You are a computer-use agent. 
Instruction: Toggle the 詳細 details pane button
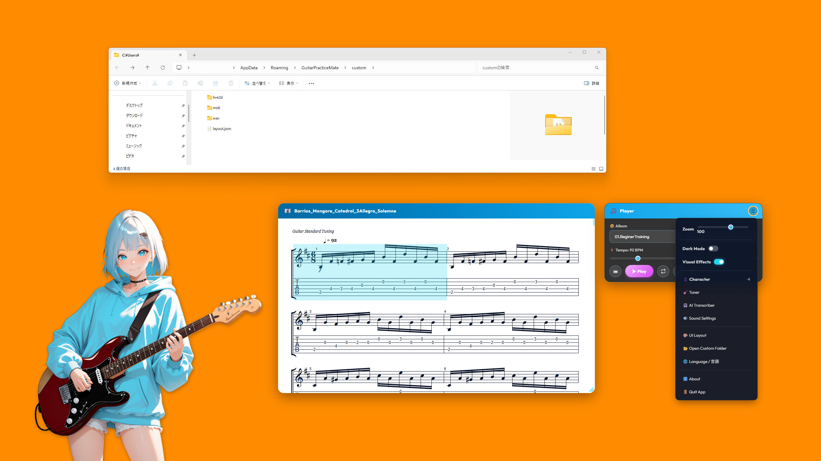pos(592,83)
